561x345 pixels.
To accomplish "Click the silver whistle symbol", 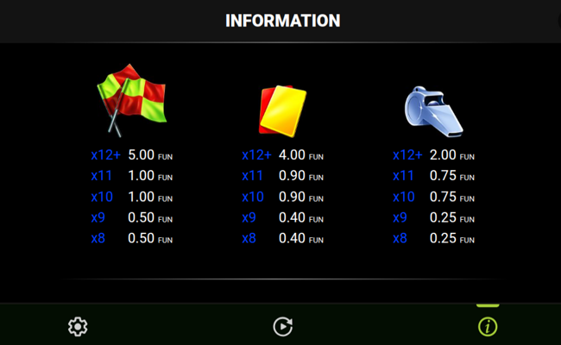I will tap(433, 111).
